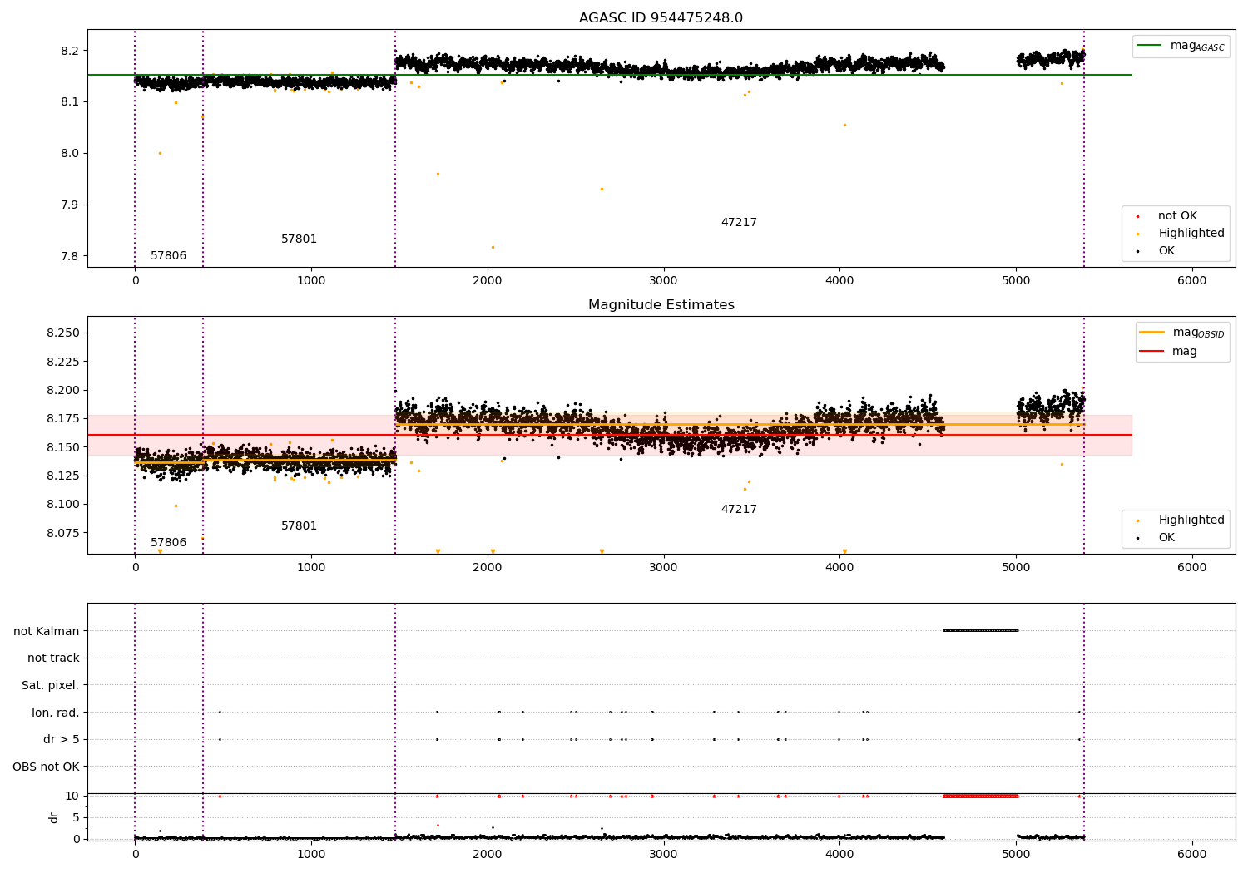Click the long red marker band at dr 10

pos(980,796)
